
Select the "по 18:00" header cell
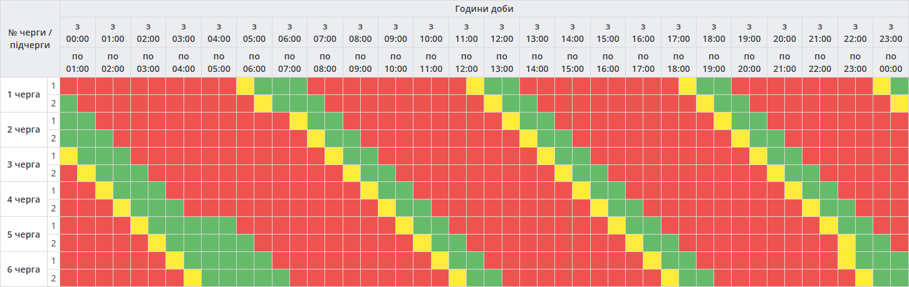[x=678, y=63]
